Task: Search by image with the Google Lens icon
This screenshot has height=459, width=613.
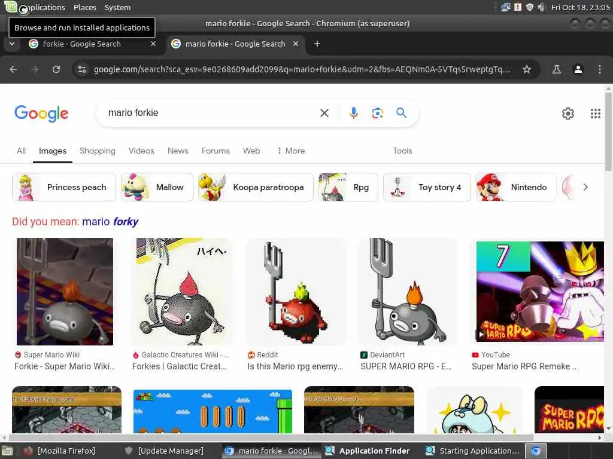Action: tap(377, 113)
